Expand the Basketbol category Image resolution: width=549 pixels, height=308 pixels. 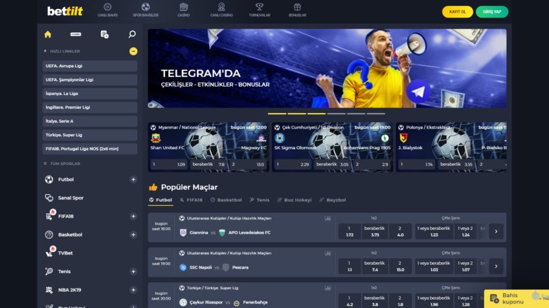133,234
